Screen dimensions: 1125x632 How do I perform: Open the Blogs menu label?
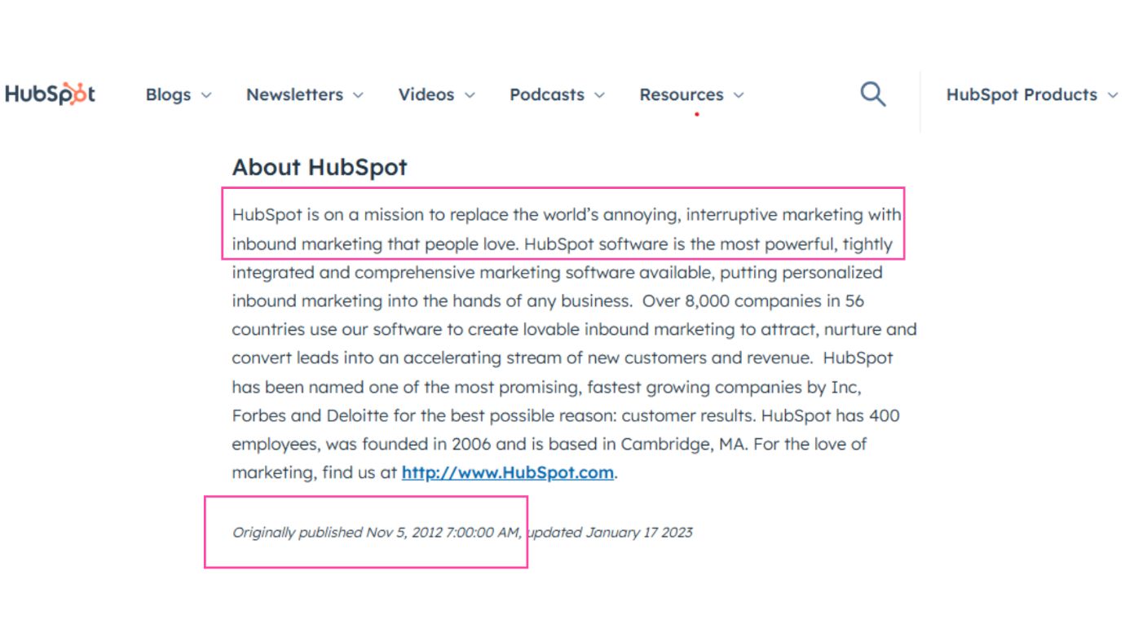pos(168,94)
